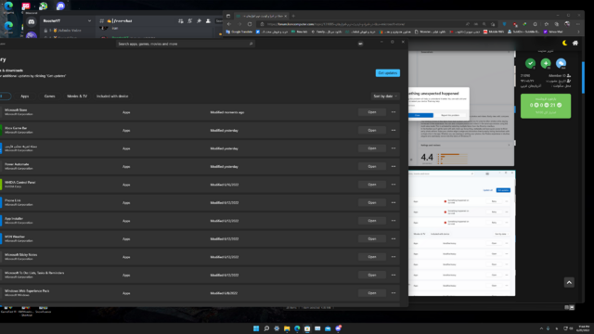Select Games filter tab in library
The width and height of the screenshot is (594, 334).
coord(49,96)
